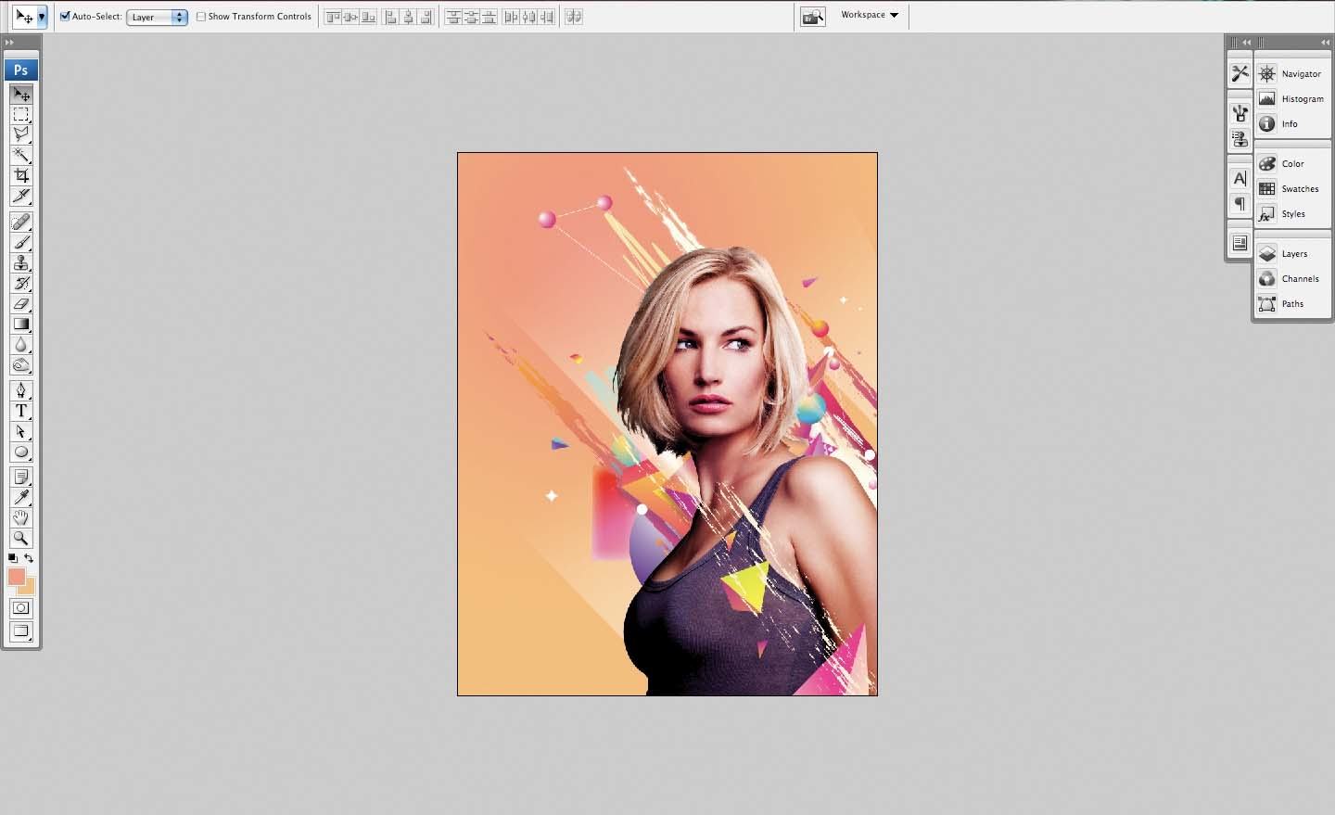
Task: Select the Horizontal Type tool
Action: point(21,411)
